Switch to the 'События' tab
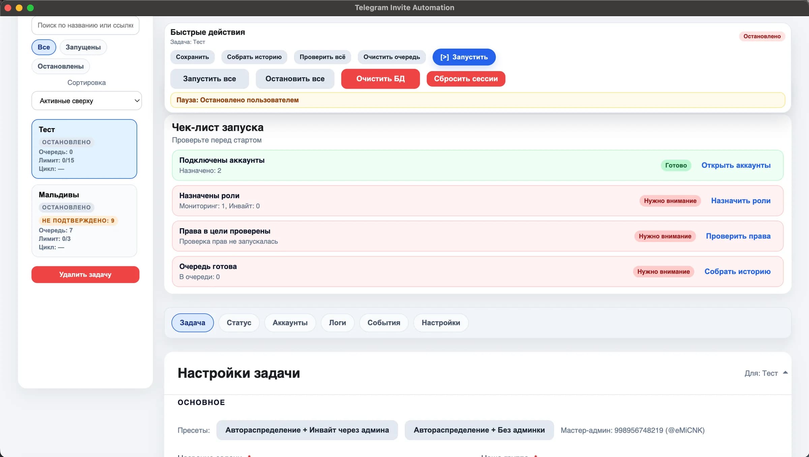 [x=384, y=323]
